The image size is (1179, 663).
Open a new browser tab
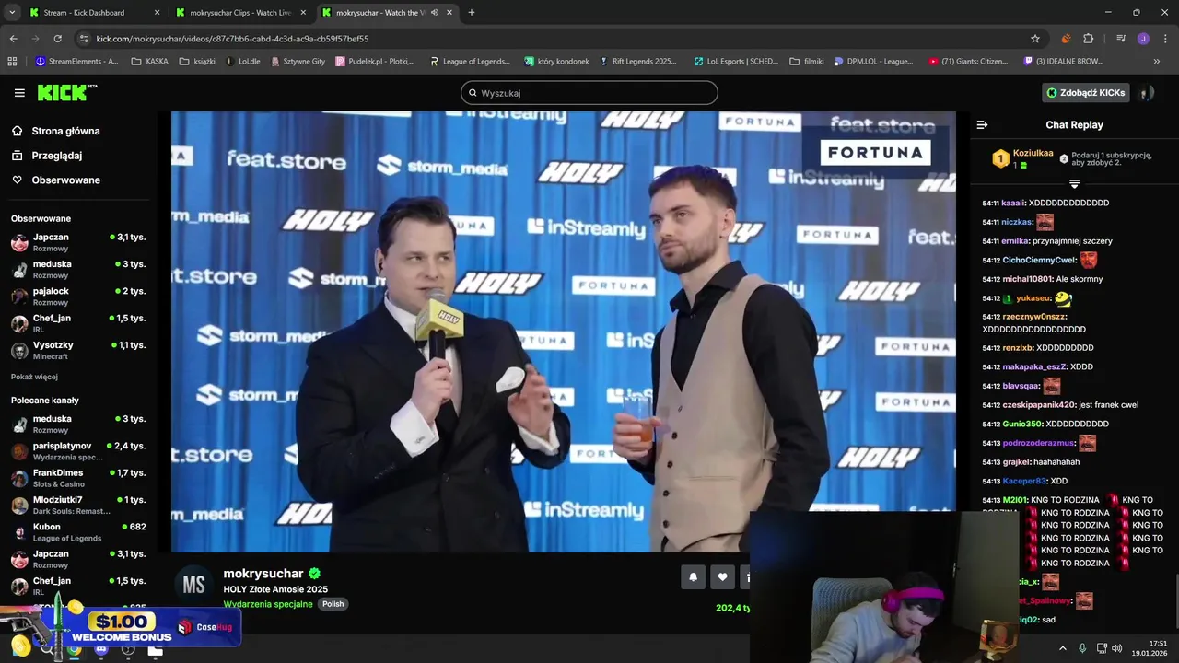(x=472, y=13)
